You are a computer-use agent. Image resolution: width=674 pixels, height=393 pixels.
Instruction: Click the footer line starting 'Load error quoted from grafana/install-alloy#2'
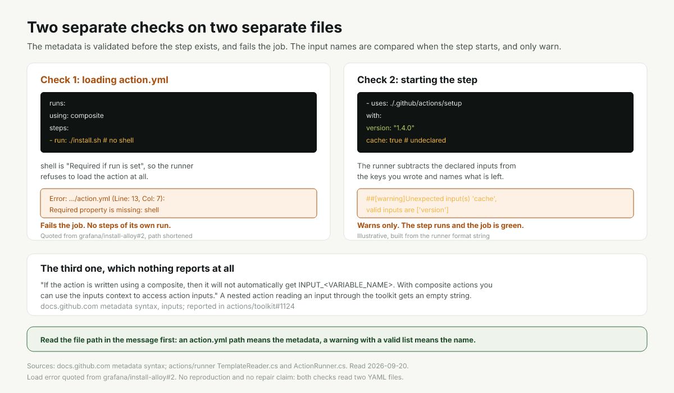pyautogui.click(x=215, y=377)
